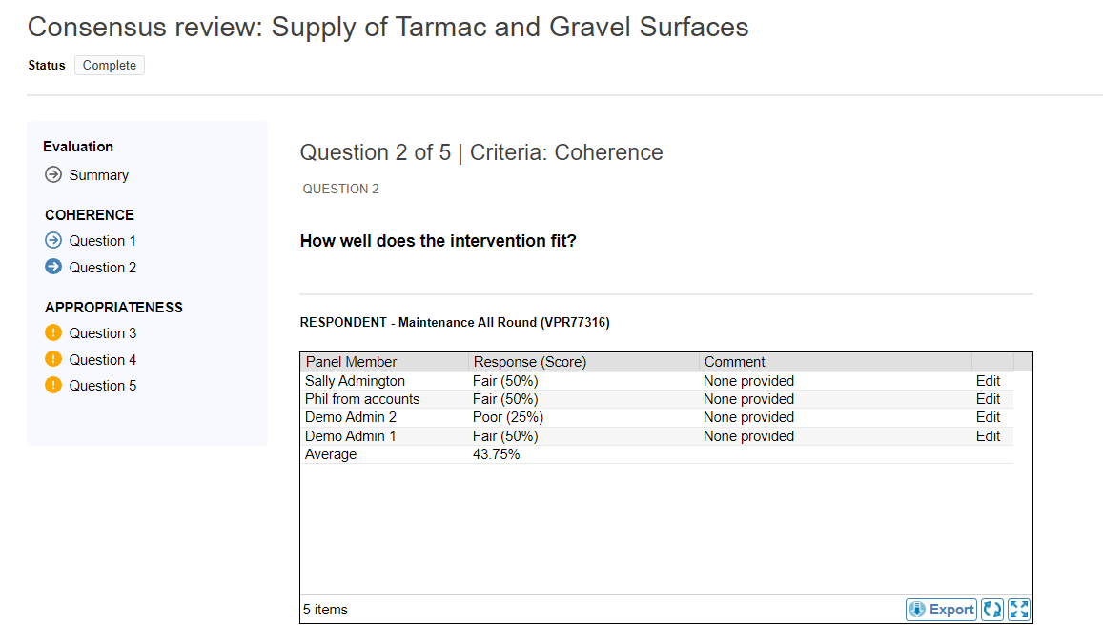Screen dimensions: 1103x642
Task: Click the Question 1 arrow icon
Action: click(x=53, y=241)
